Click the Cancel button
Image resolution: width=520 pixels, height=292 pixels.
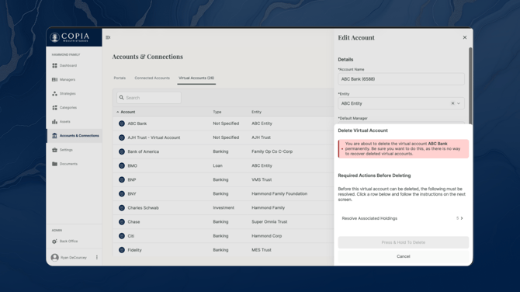click(404, 256)
